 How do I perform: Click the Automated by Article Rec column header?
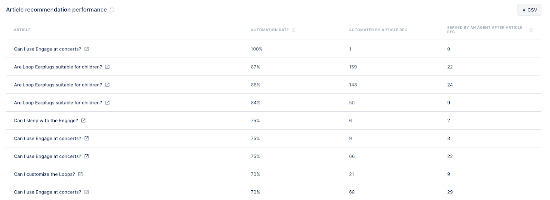click(378, 30)
